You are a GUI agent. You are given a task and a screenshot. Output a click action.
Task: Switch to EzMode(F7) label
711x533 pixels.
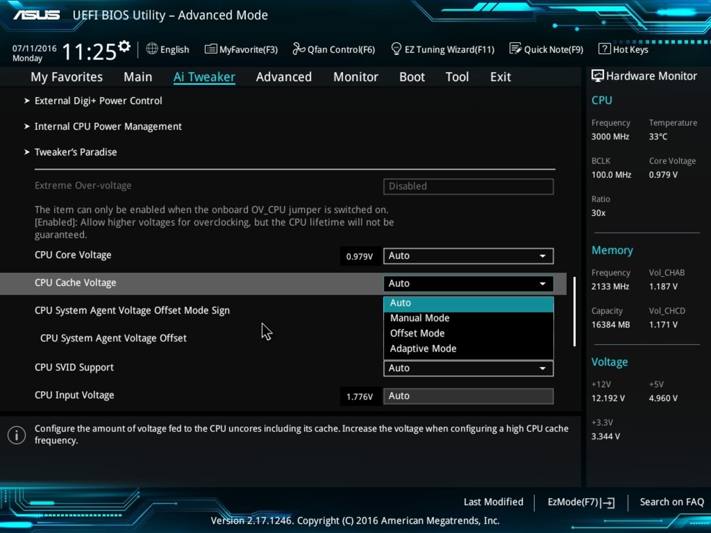pyautogui.click(x=572, y=502)
